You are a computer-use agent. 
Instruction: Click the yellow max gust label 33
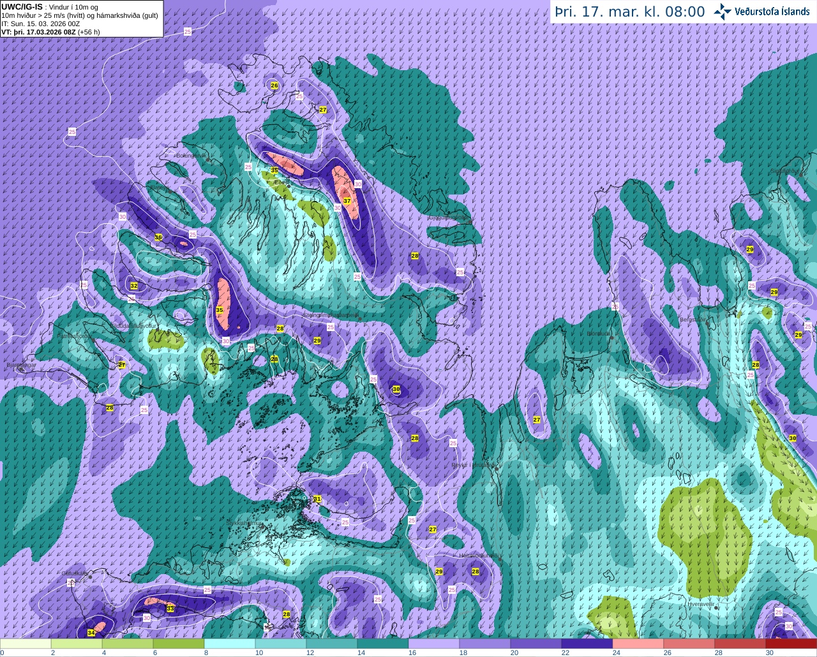[x=170, y=609]
